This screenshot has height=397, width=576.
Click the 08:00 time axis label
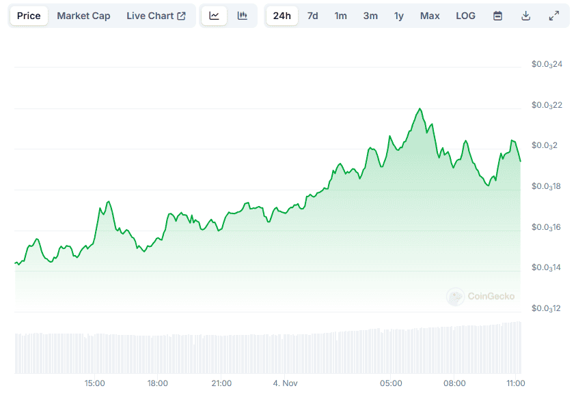tap(454, 383)
